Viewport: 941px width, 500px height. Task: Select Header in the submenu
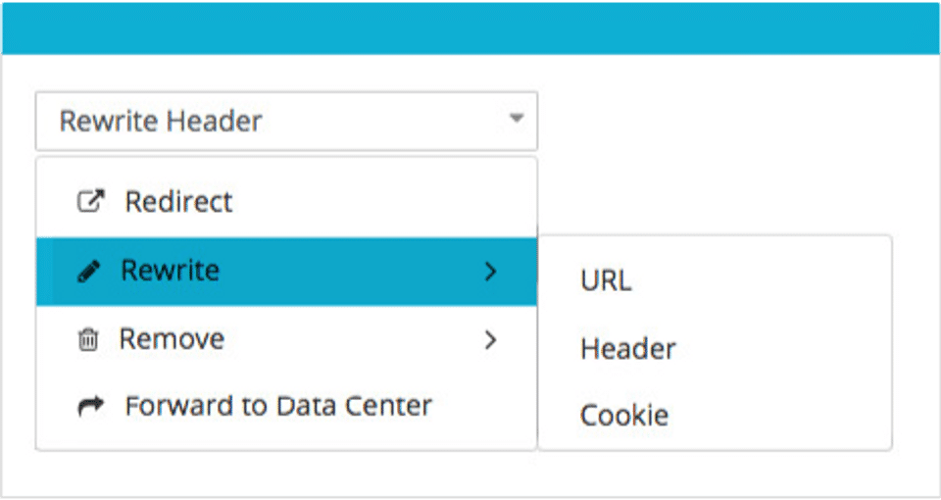point(627,348)
